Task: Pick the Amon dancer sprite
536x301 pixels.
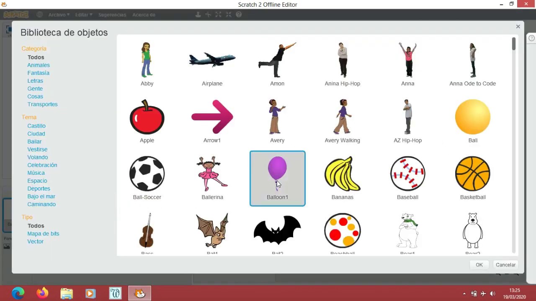Action: pyautogui.click(x=277, y=64)
